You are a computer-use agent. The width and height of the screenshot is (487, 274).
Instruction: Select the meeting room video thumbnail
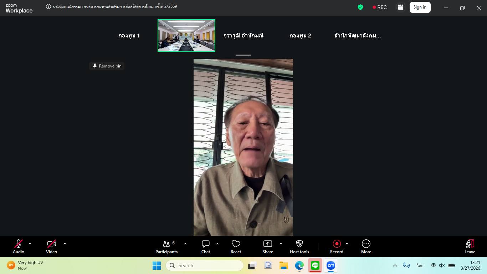tap(186, 36)
